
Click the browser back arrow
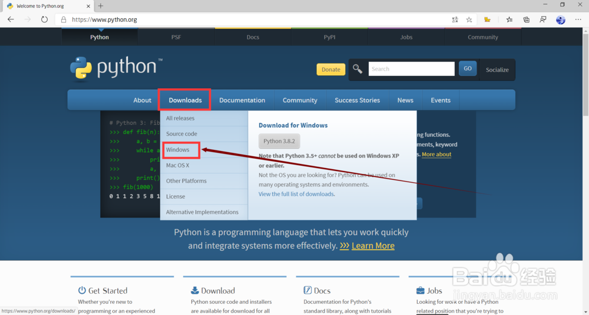point(11,19)
